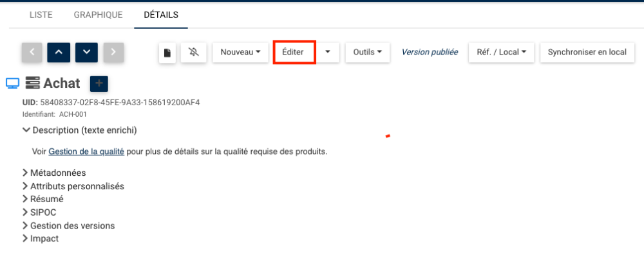The image size is (644, 276).
Task: Switch to the GRAPHIQUE tab
Action: point(98,15)
